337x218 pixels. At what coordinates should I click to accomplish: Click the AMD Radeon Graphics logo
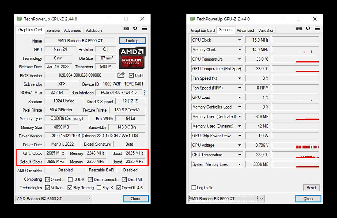click(132, 58)
